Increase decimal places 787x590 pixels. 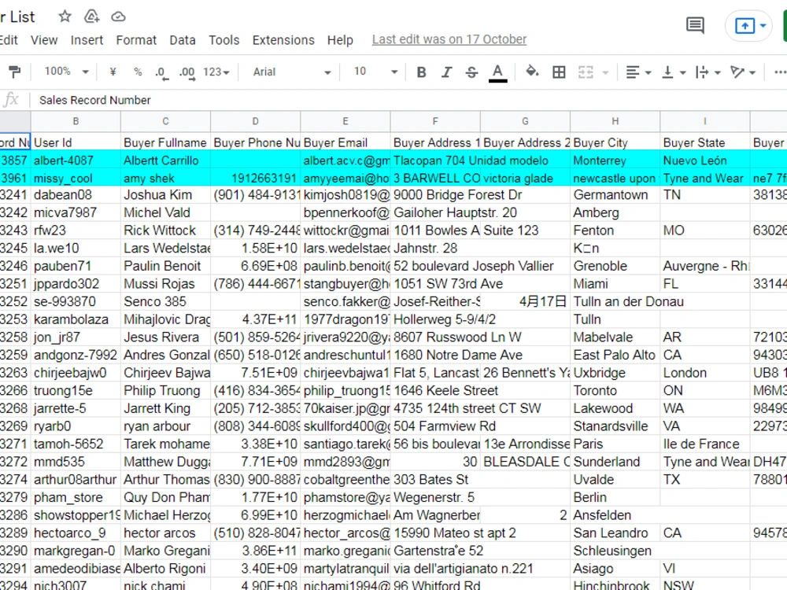[x=187, y=72]
